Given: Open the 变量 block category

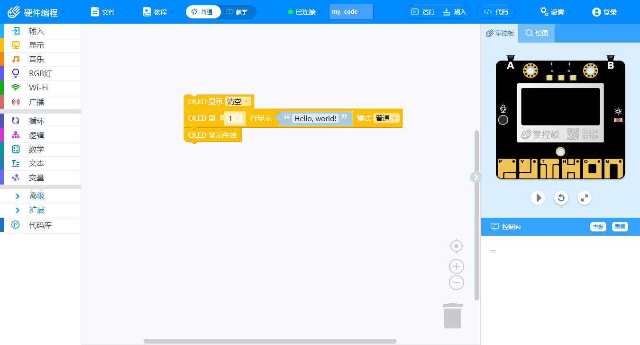Looking at the screenshot, I should pyautogui.click(x=40, y=178).
